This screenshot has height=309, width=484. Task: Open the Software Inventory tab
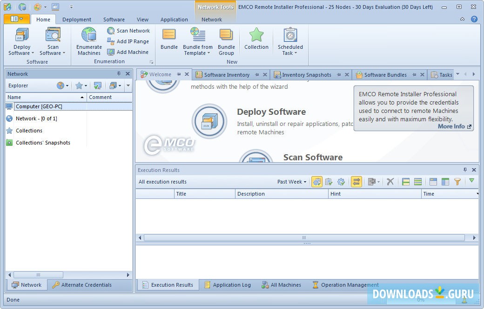[x=228, y=74]
